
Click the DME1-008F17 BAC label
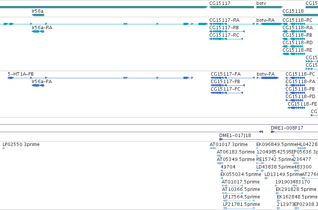287,128
